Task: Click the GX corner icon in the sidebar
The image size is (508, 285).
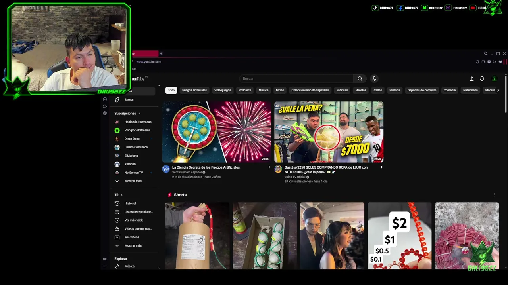Action: 105,259
